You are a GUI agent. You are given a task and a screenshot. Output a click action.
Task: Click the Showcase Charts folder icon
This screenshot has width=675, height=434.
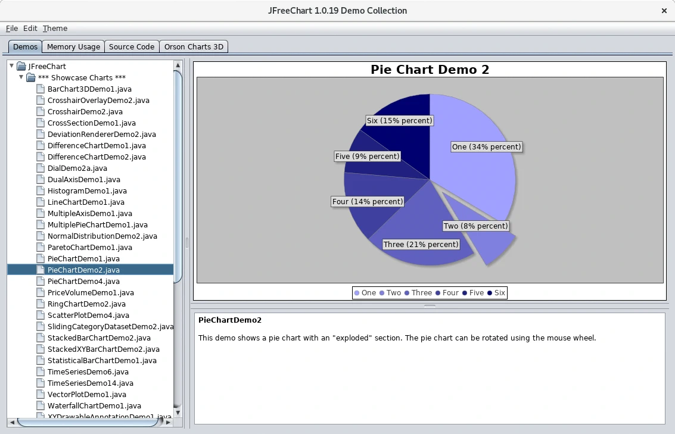31,77
